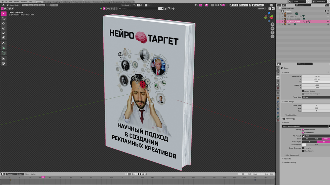Open the File menu
This screenshot has height=185, width=330.
tap(6, 2)
